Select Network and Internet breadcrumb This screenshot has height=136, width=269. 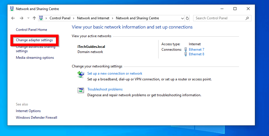pyautogui.click(x=93, y=18)
